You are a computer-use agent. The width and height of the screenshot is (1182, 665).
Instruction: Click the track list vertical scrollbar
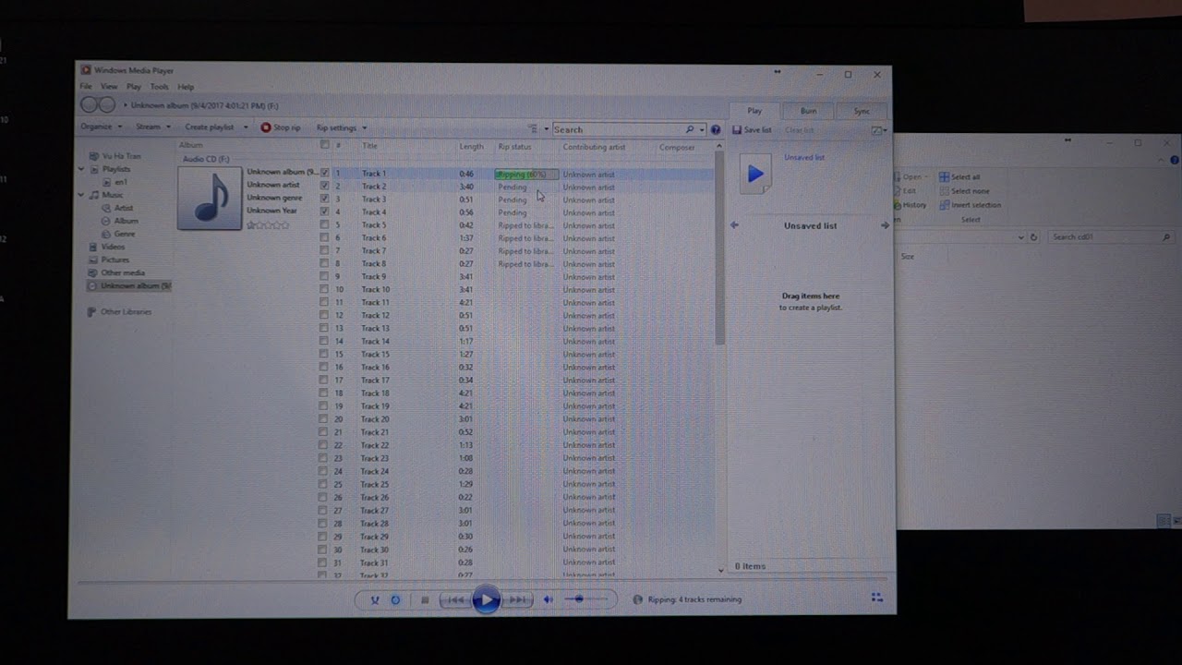(720, 249)
